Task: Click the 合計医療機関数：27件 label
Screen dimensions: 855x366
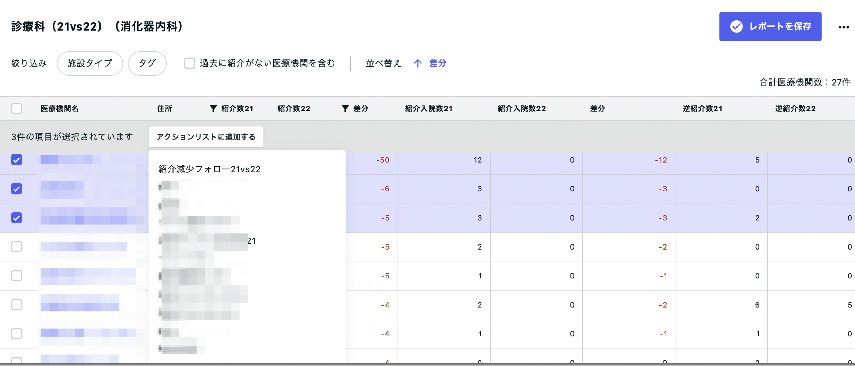Action: 805,82
